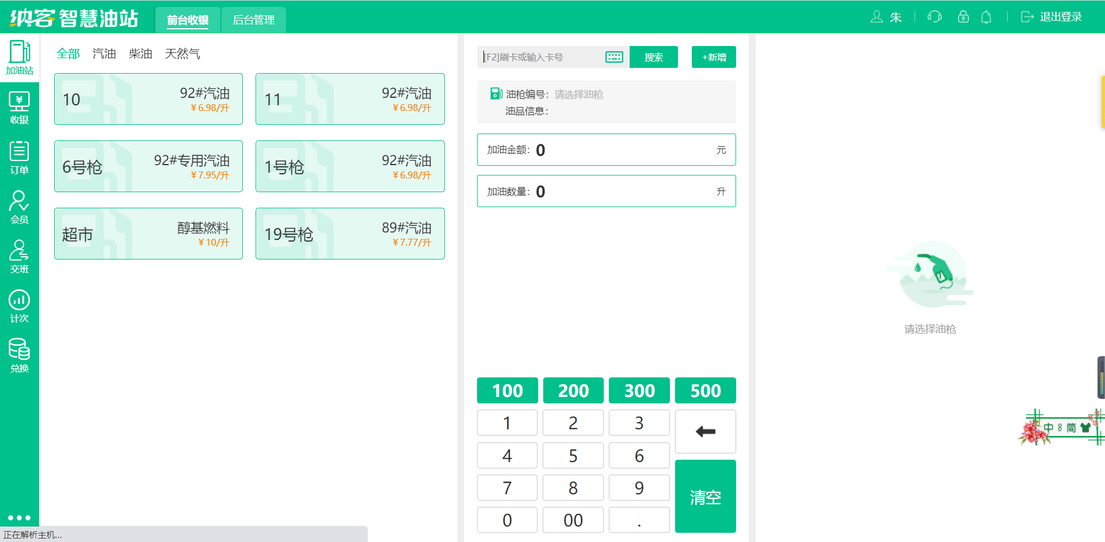
Task: Open the 计次 count sidebar icon
Action: (x=19, y=306)
